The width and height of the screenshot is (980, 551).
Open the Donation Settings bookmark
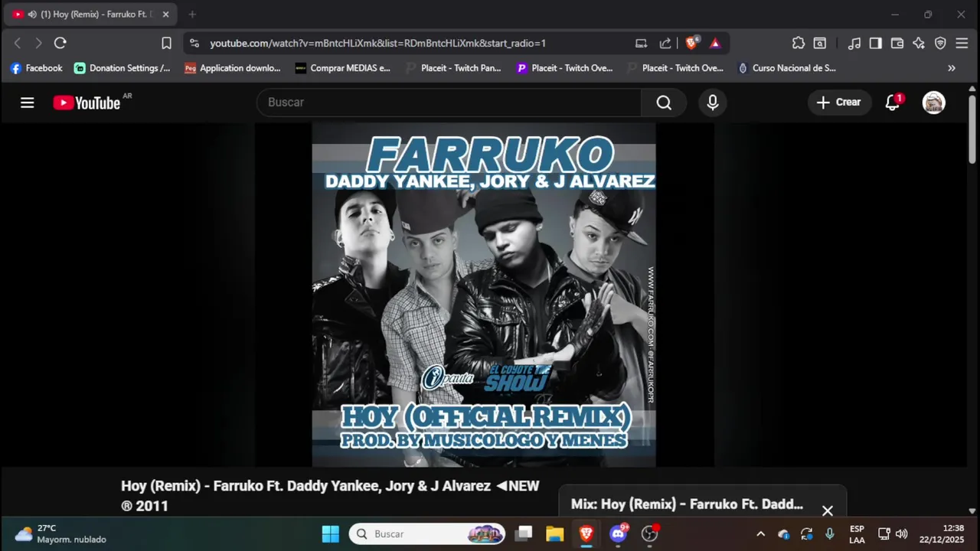[122, 68]
